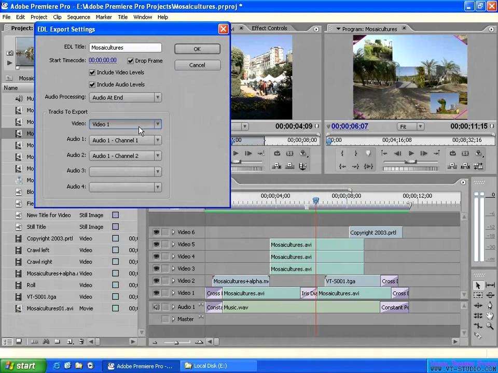Open Audio 2 channel dropdown

[x=126, y=156]
